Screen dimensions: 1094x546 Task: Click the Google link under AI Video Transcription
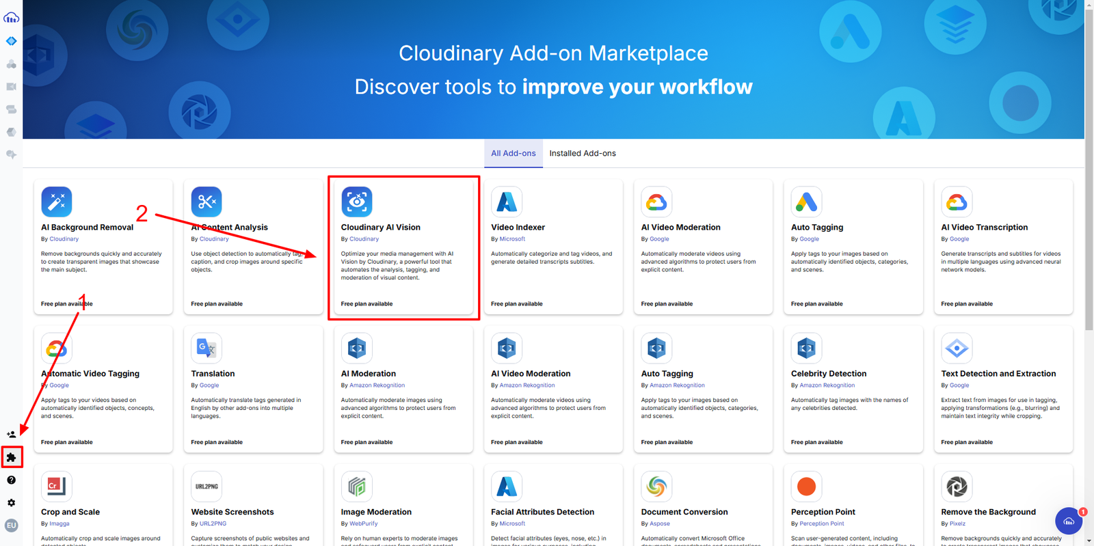pyautogui.click(x=959, y=239)
